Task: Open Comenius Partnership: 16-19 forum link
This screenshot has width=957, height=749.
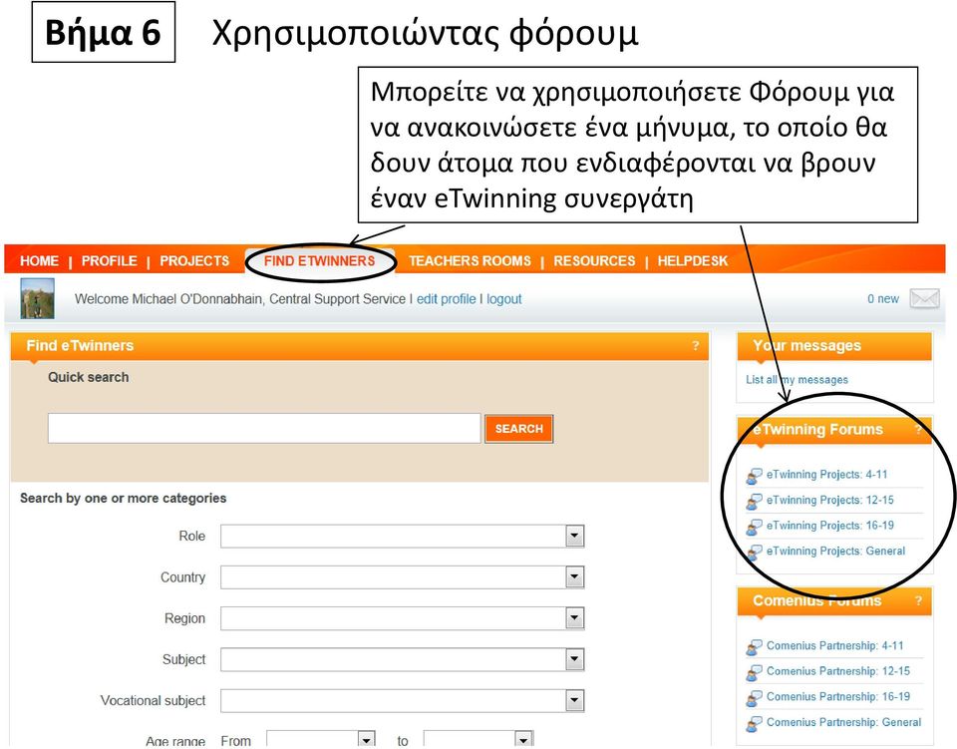Action: coord(838,696)
